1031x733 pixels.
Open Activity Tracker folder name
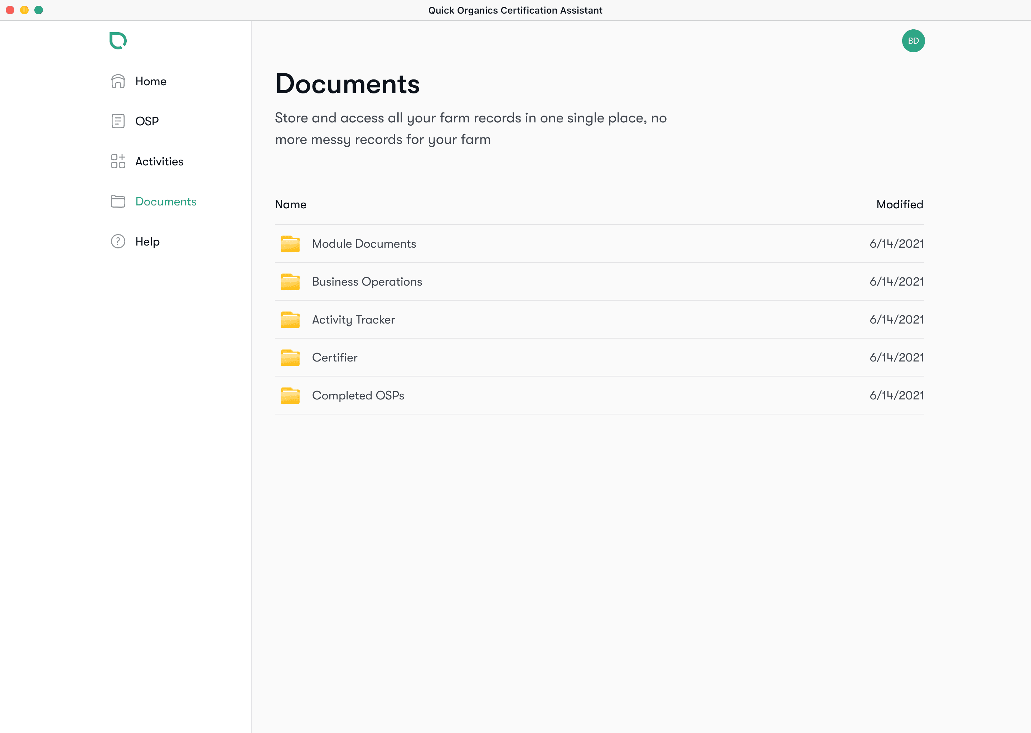pos(353,320)
